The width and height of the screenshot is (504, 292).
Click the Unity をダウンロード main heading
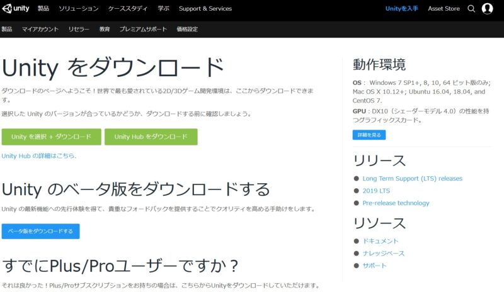[x=113, y=68]
